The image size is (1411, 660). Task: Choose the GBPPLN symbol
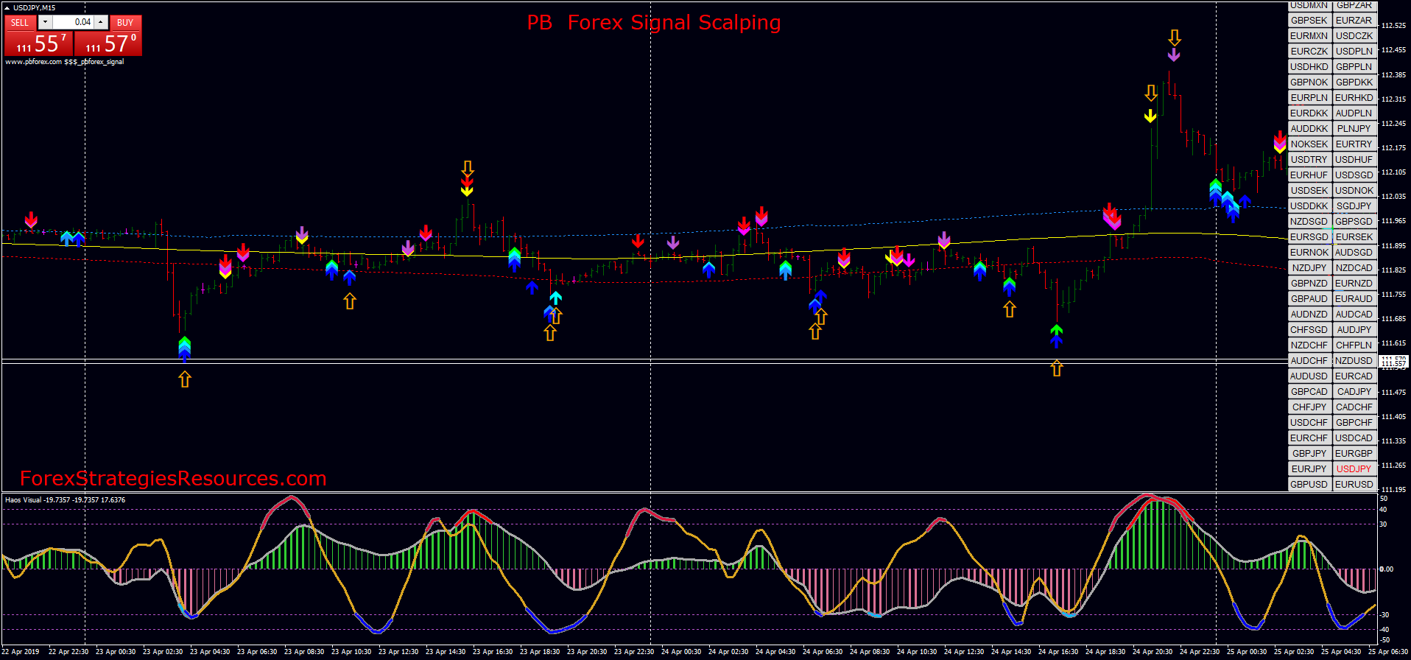[x=1354, y=66]
